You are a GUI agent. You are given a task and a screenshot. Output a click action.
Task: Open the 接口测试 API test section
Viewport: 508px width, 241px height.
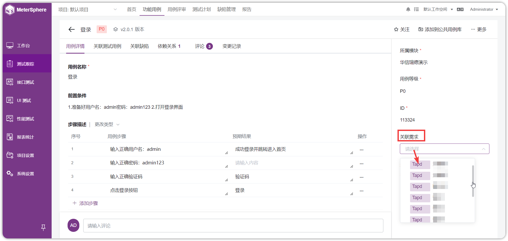(x=27, y=82)
